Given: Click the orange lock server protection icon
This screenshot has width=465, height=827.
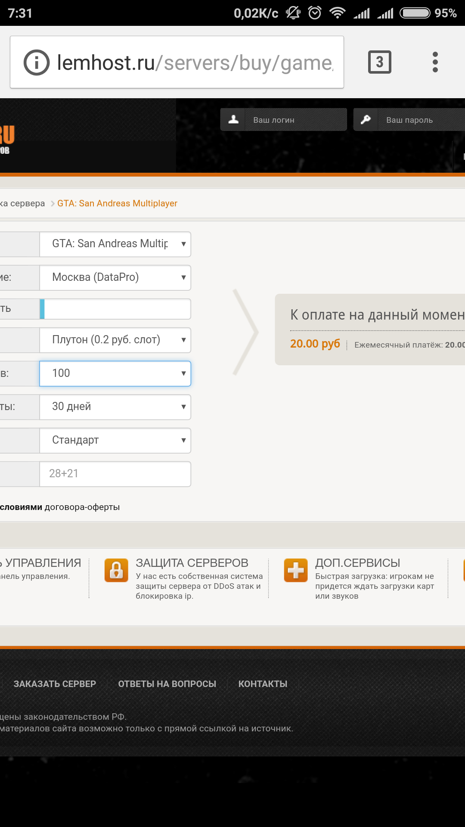Looking at the screenshot, I should (116, 570).
